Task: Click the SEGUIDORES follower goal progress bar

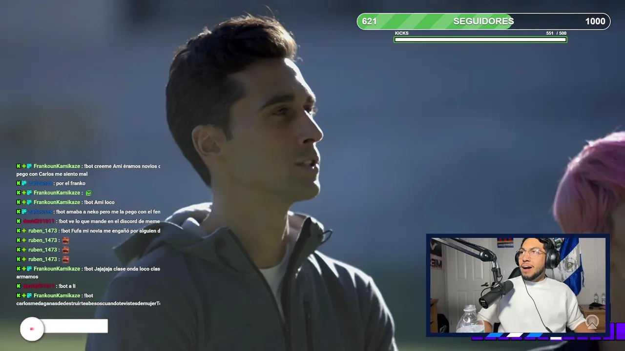Action: point(483,21)
